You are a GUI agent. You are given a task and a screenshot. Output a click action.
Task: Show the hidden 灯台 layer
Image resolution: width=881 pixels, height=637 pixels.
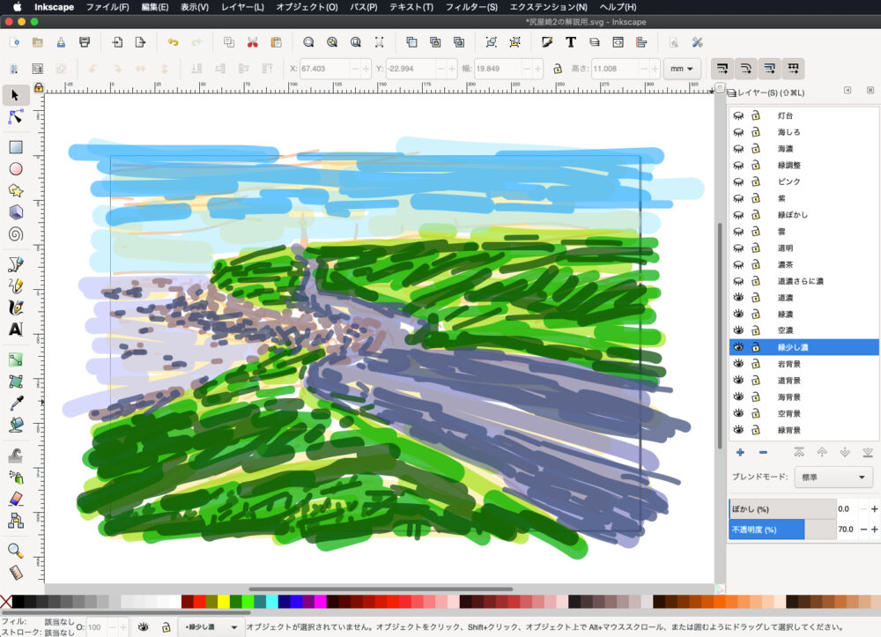[739, 115]
